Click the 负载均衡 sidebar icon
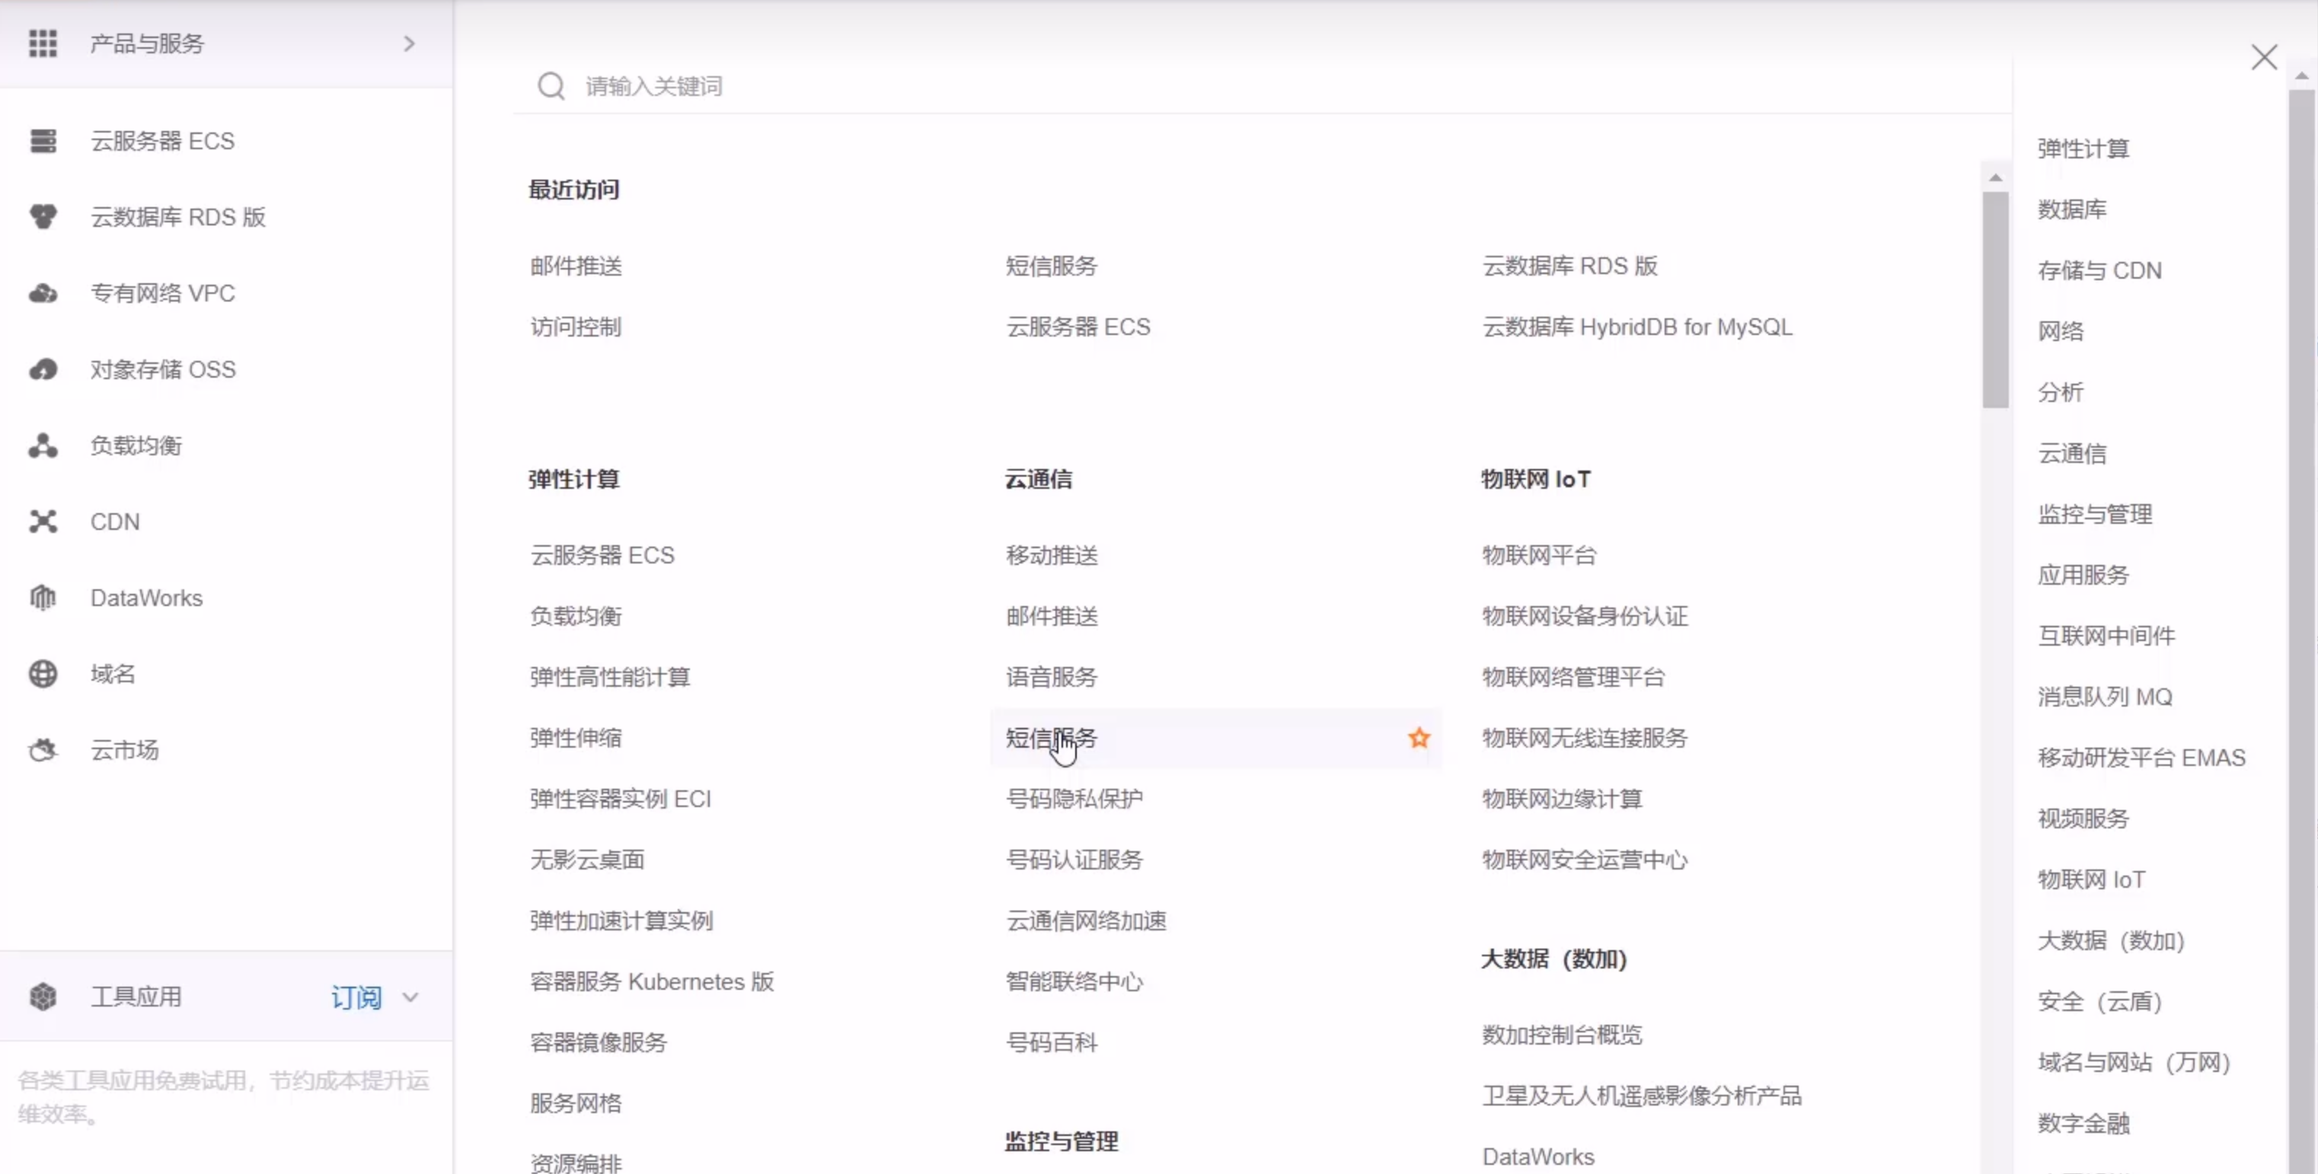Viewport: 2318px width, 1174px height. 43,445
